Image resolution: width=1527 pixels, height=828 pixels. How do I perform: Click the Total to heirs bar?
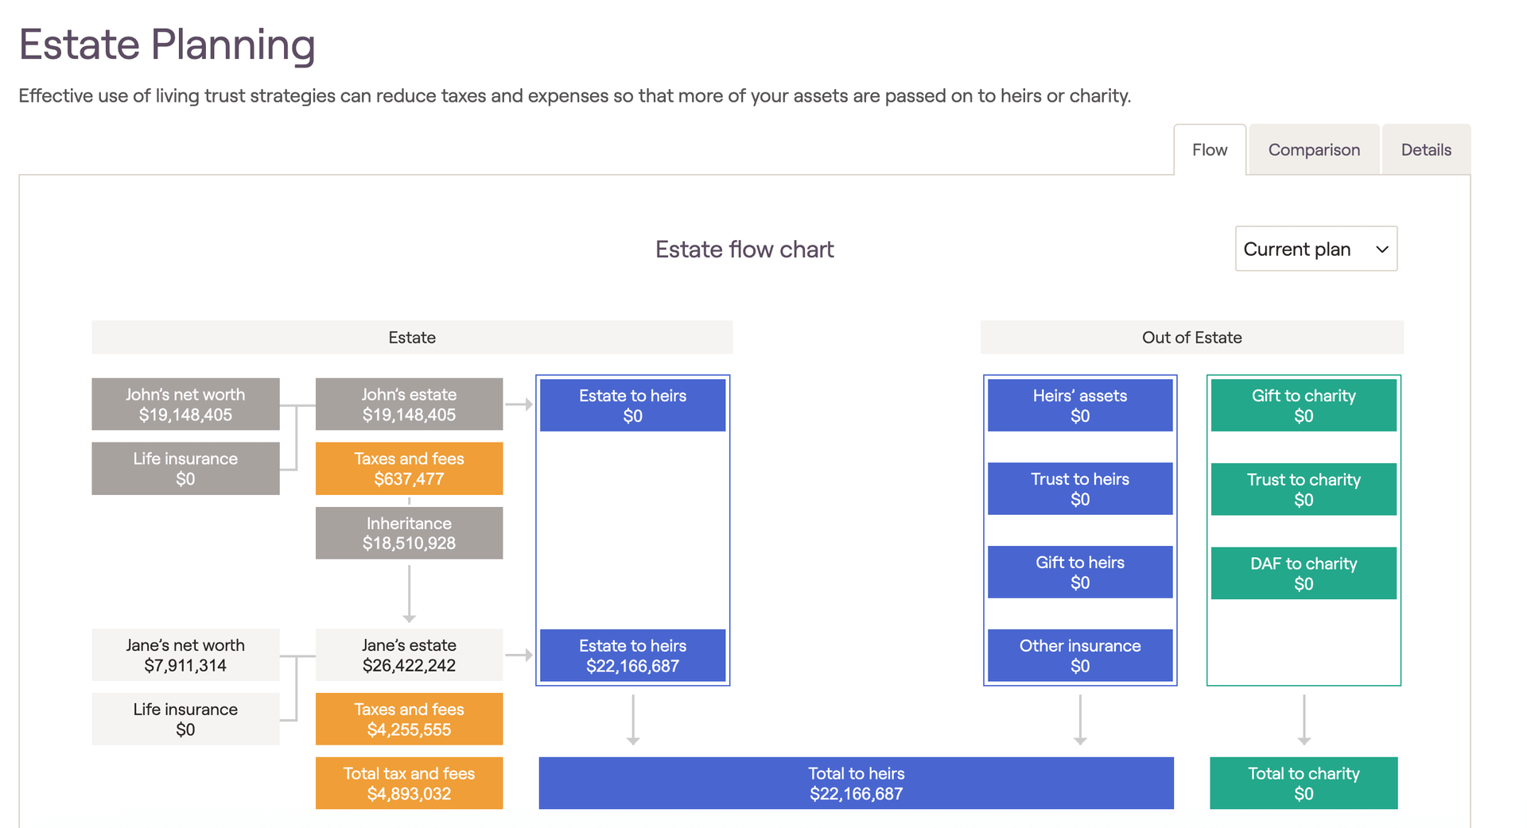click(856, 784)
